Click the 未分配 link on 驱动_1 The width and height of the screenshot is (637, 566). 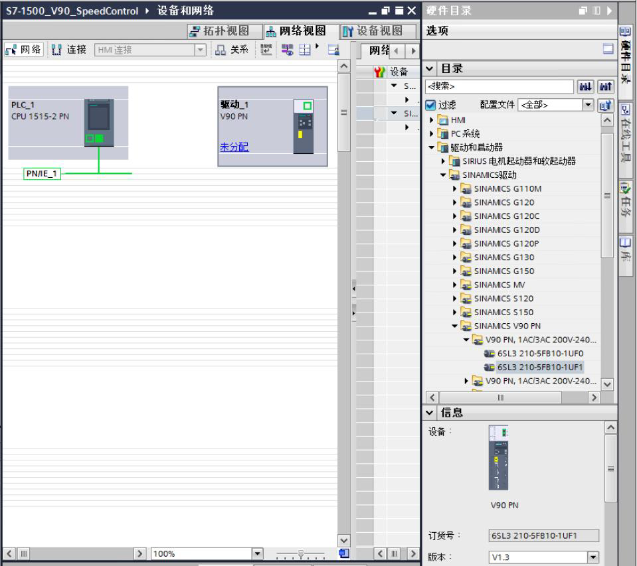coord(234,147)
